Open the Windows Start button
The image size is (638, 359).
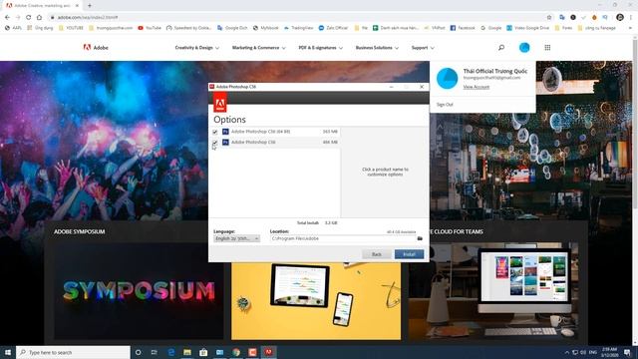point(8,352)
